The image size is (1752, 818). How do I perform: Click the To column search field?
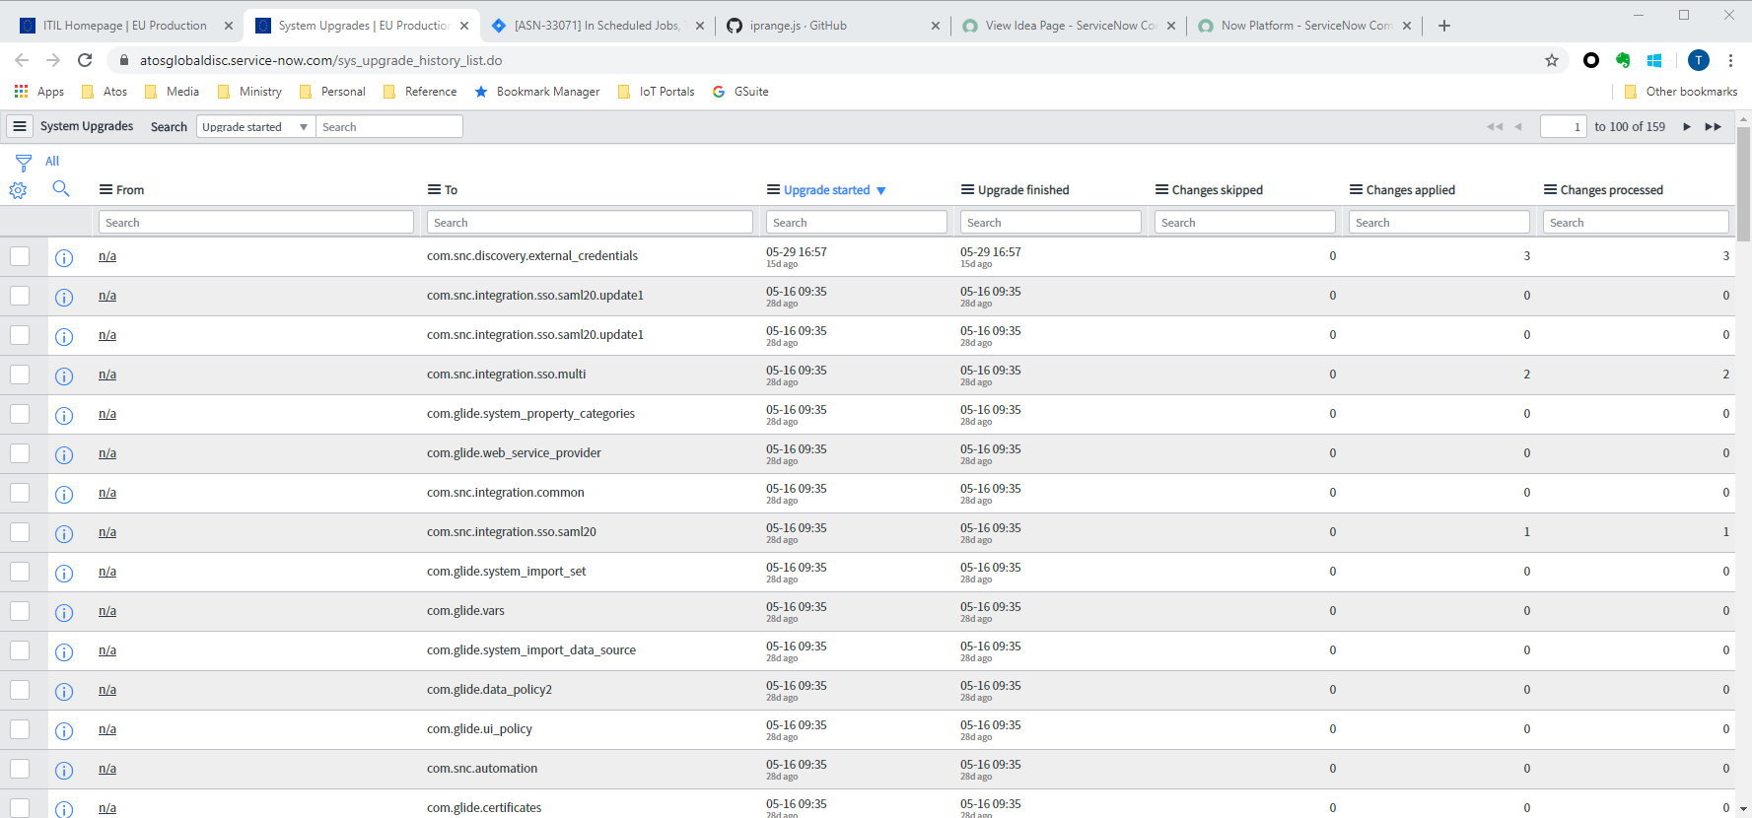pyautogui.click(x=590, y=223)
